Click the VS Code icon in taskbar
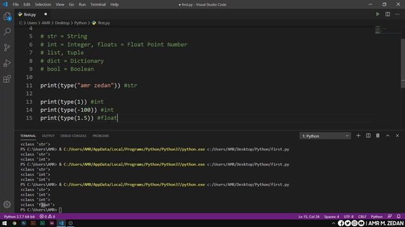405x227 pixels. 61,223
